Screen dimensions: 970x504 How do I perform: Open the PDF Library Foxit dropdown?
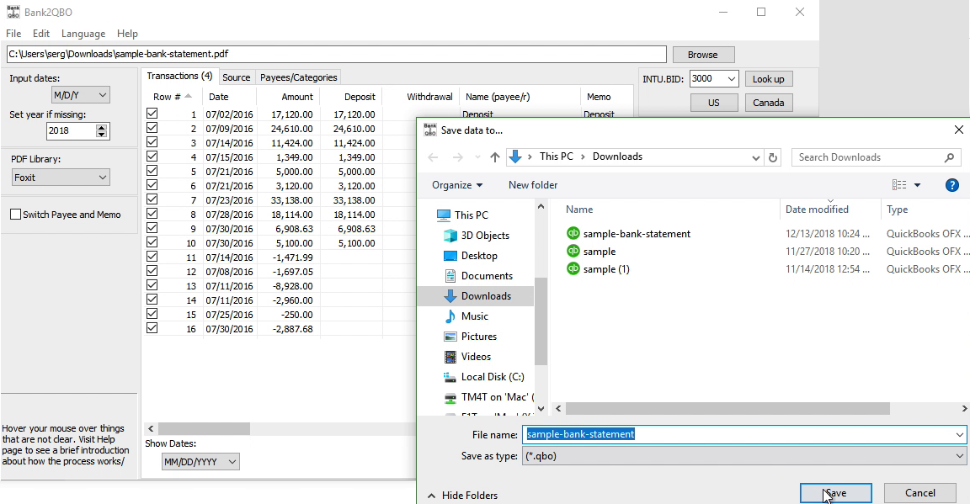[x=61, y=178]
